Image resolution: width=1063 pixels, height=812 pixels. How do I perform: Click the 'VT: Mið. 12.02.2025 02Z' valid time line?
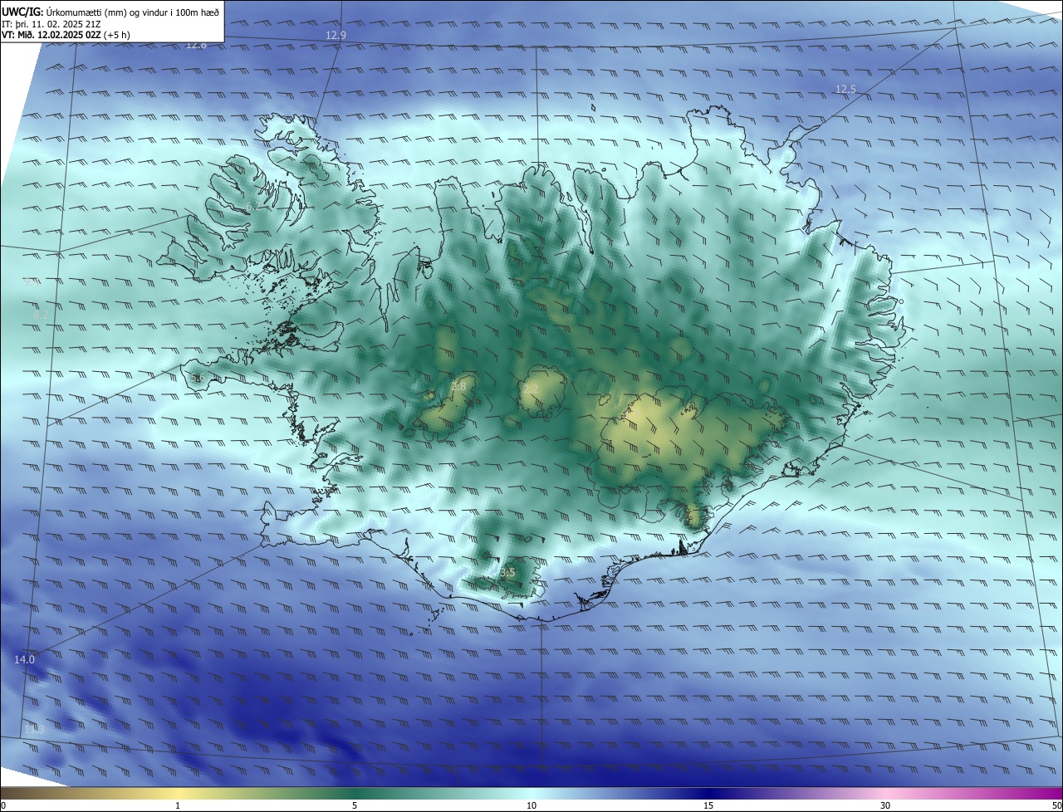[66, 35]
